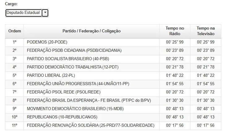Select FEDERAÇÃO BRASIL DA ESPERANÇA row
Image resolution: width=225 pixels, height=132 pixels.
113,100
